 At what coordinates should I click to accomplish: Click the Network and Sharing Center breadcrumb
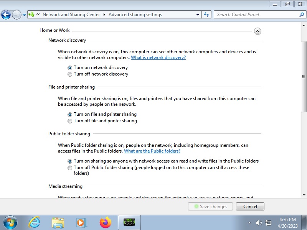click(x=71, y=15)
